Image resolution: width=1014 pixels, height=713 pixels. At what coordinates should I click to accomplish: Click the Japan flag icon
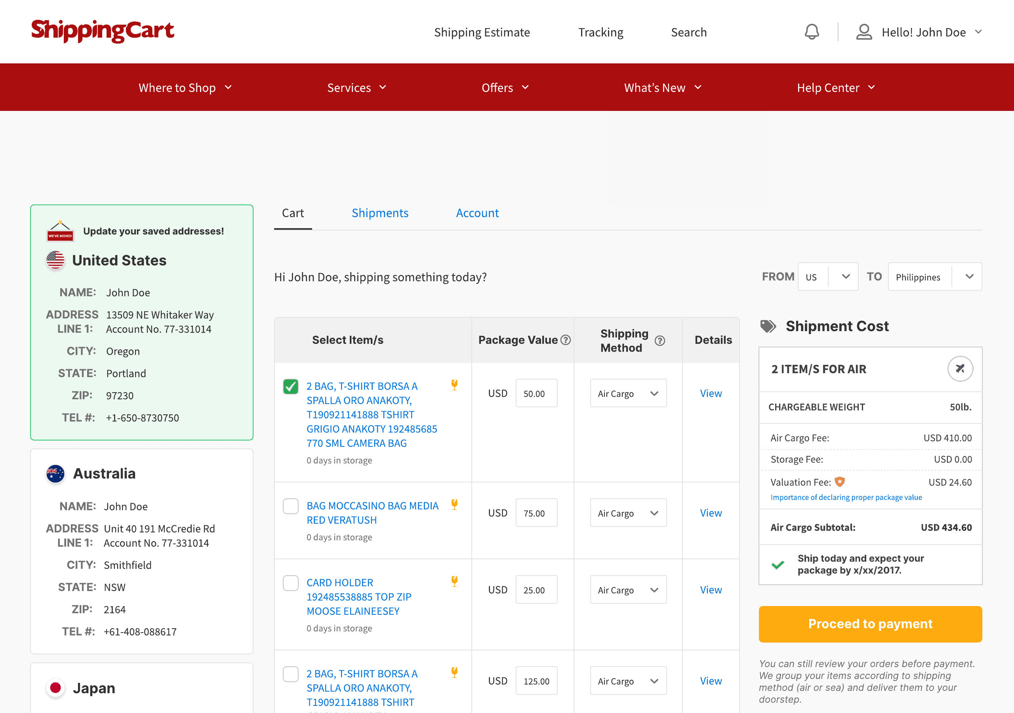(55, 688)
